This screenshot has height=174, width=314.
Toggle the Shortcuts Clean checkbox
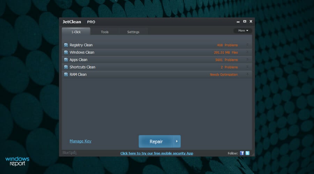(66, 67)
